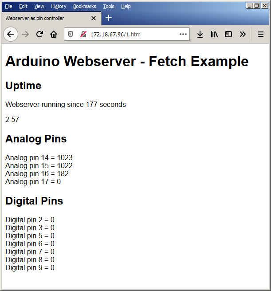Reload the current page

click(39, 34)
